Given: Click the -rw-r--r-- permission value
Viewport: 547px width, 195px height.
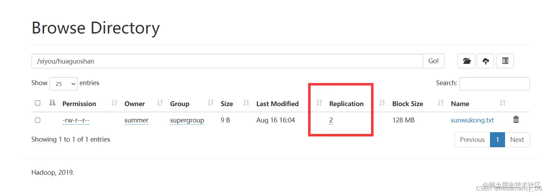Looking at the screenshot, I should pyautogui.click(x=76, y=120).
